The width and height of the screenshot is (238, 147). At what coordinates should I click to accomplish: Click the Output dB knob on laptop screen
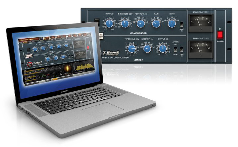(x=63, y=57)
